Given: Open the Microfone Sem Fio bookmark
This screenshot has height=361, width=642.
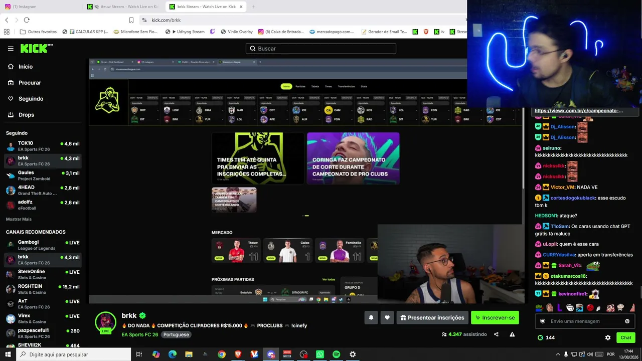Looking at the screenshot, I should coord(135,32).
